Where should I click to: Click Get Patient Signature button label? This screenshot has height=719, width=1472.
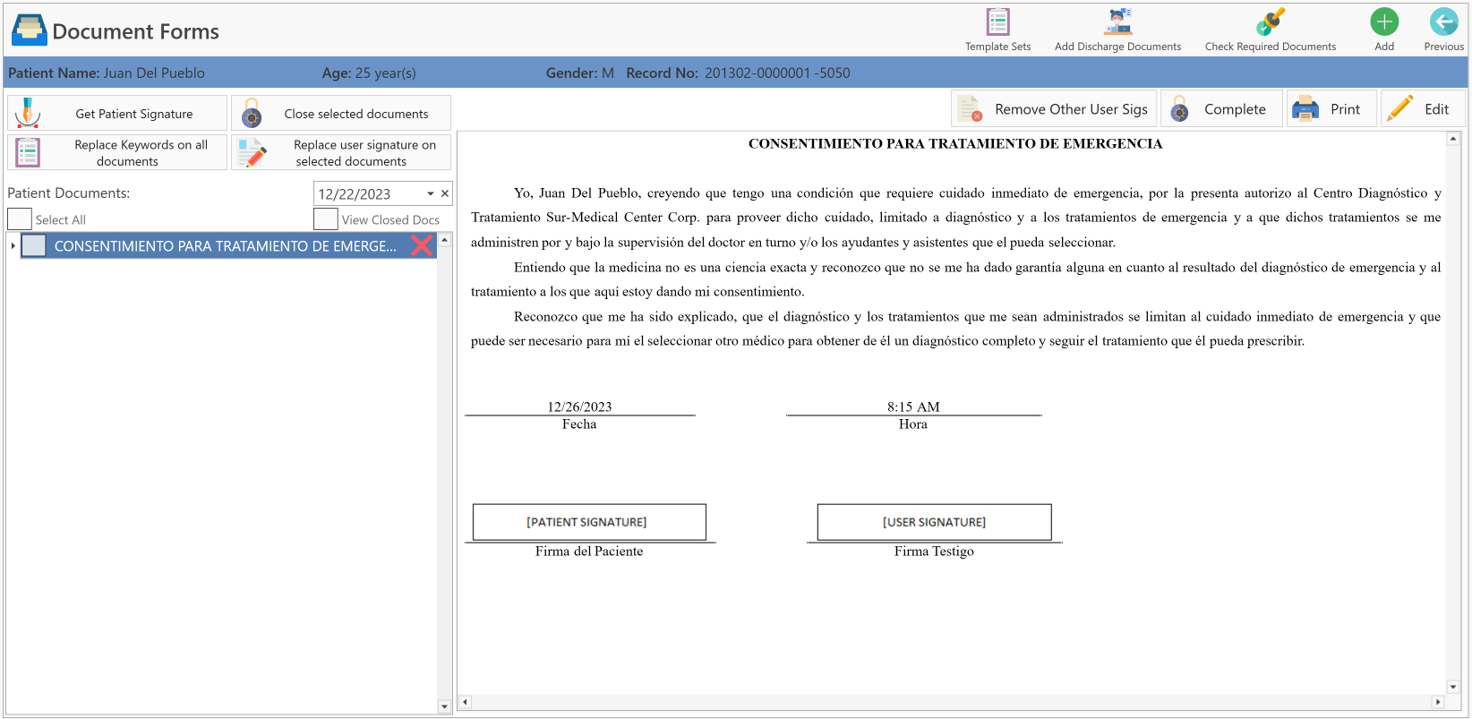[x=134, y=114]
